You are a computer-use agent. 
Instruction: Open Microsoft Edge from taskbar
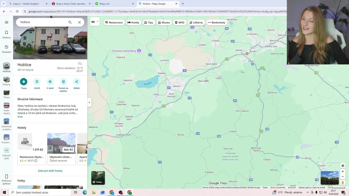(85, 192)
